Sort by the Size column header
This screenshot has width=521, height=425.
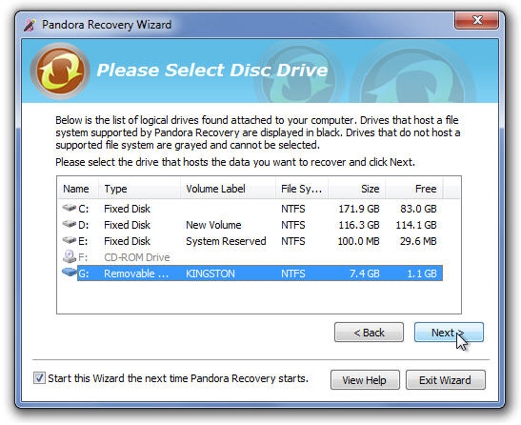(357, 189)
